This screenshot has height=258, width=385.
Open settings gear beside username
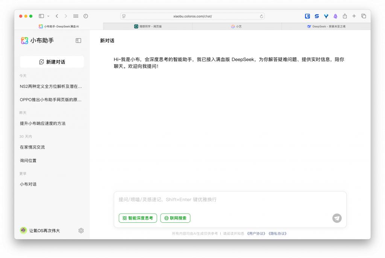[x=81, y=231]
